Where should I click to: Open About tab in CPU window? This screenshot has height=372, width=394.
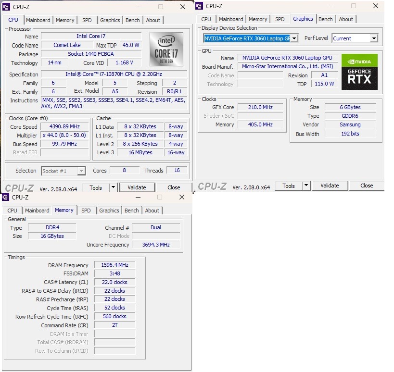[153, 20]
